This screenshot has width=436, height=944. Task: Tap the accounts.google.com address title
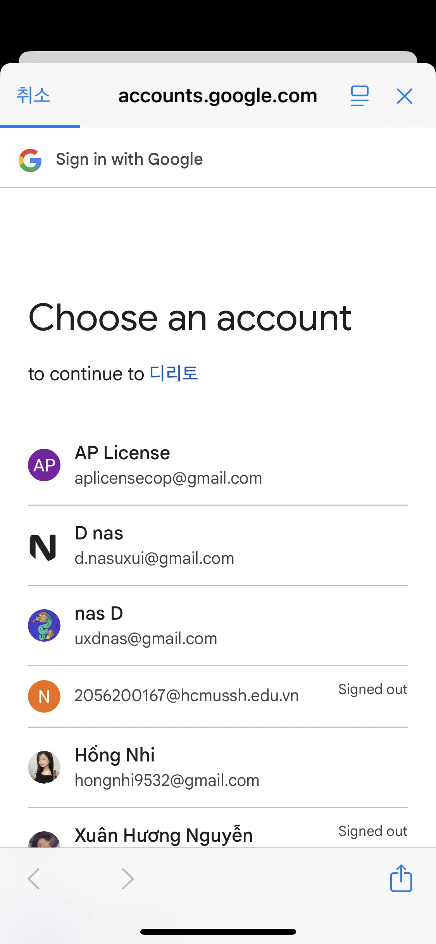coord(217,96)
